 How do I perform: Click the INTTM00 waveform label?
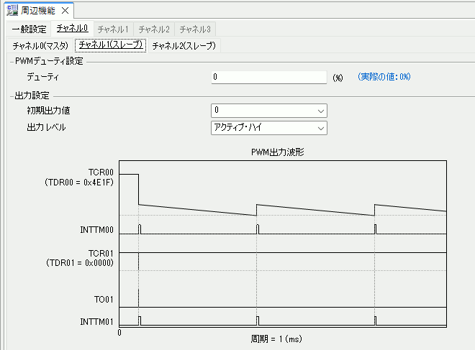[96, 229]
